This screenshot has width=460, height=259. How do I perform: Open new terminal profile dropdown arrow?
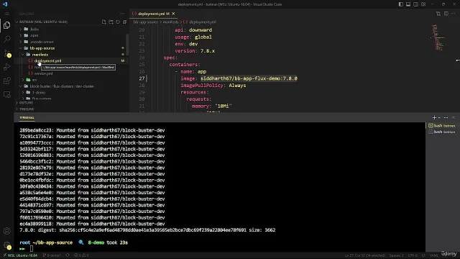439,117
